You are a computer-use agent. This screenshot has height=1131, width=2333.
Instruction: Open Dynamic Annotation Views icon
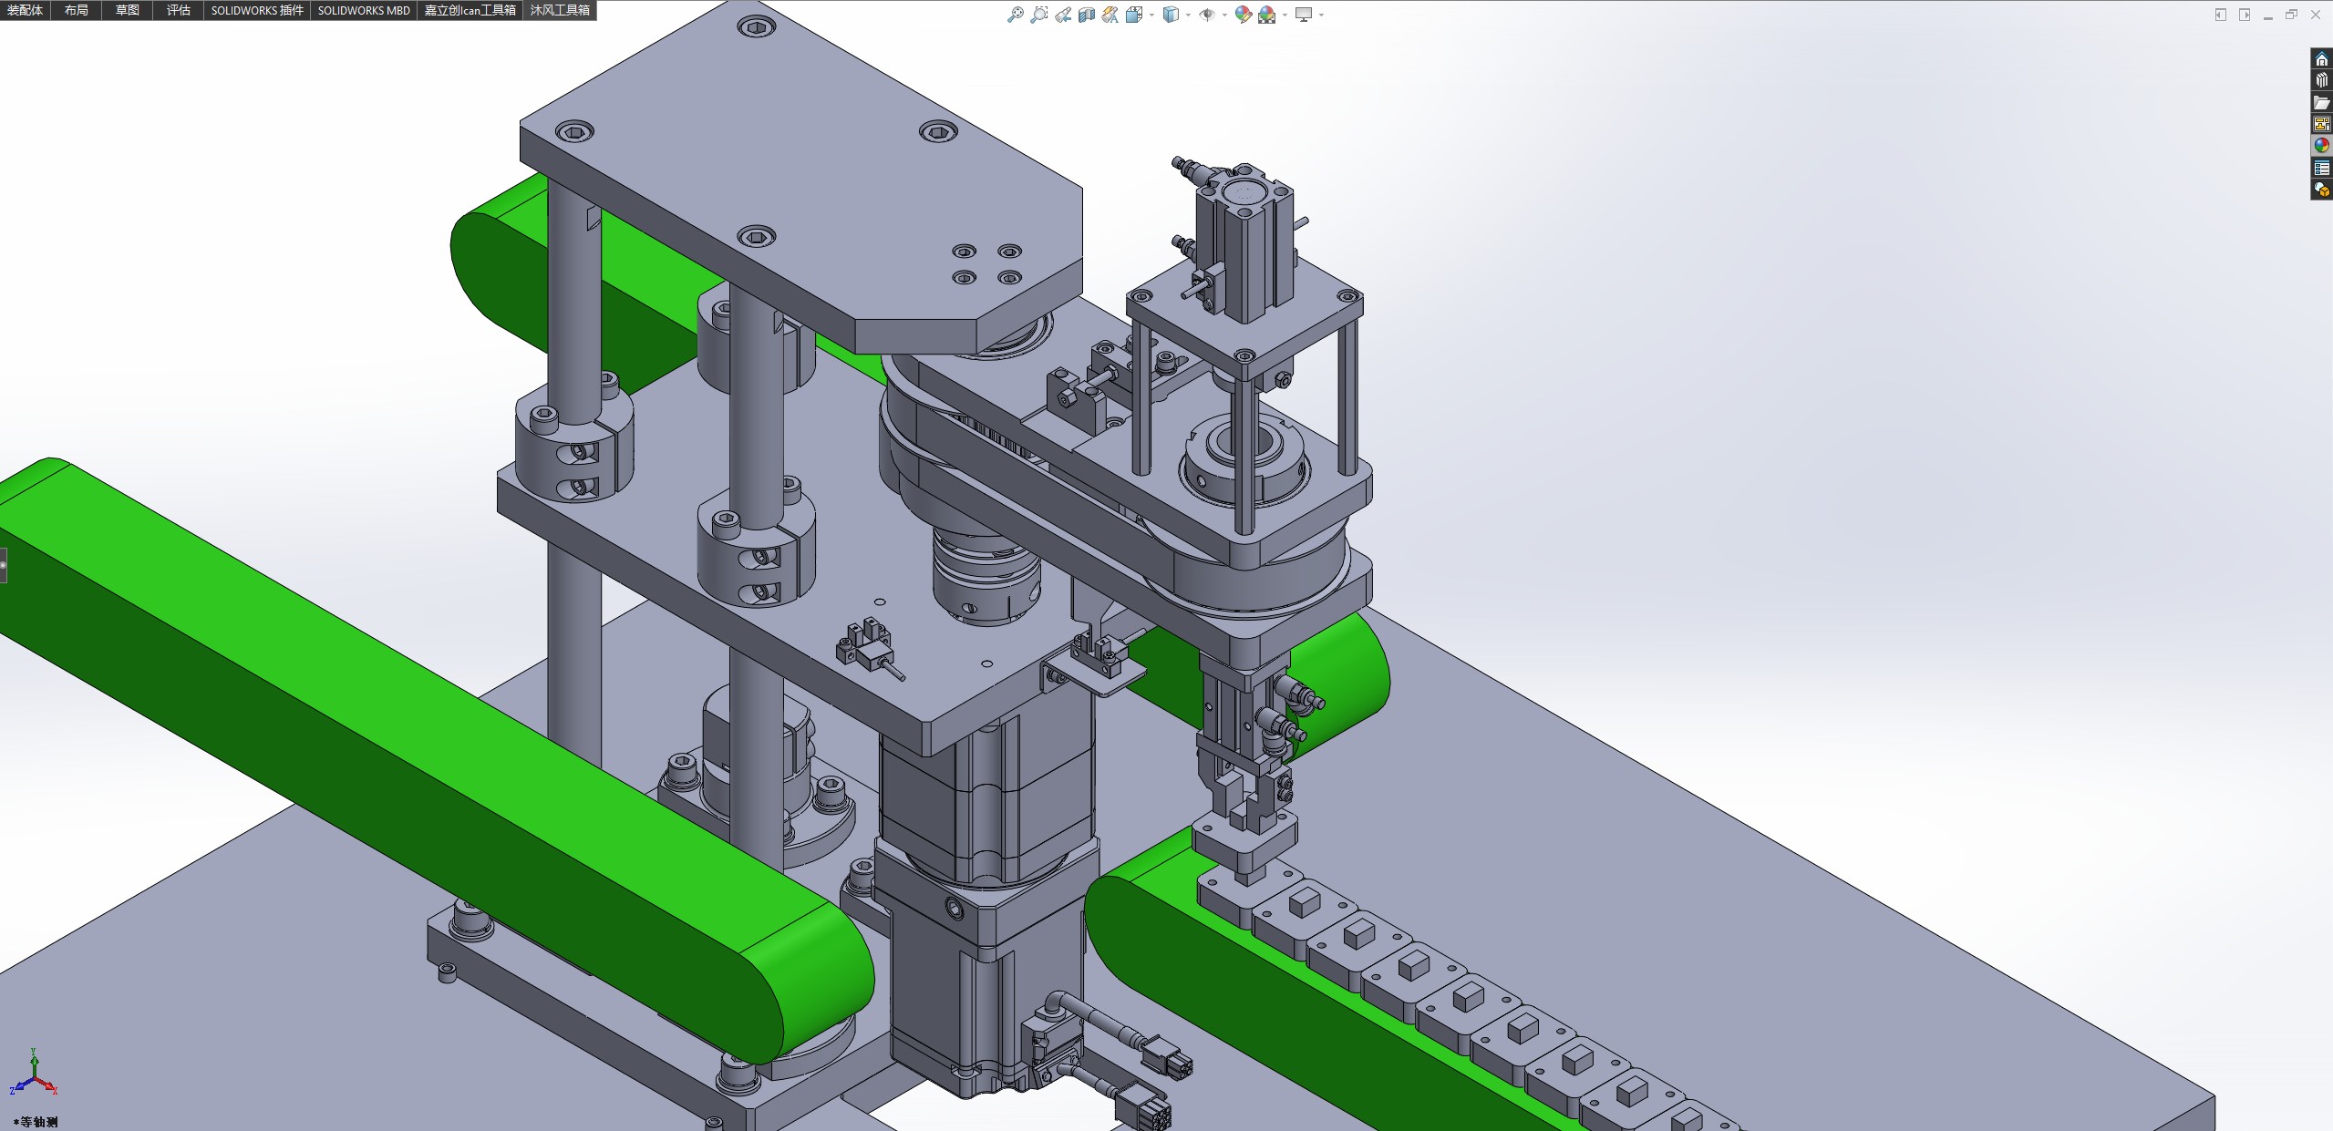[x=1110, y=15]
